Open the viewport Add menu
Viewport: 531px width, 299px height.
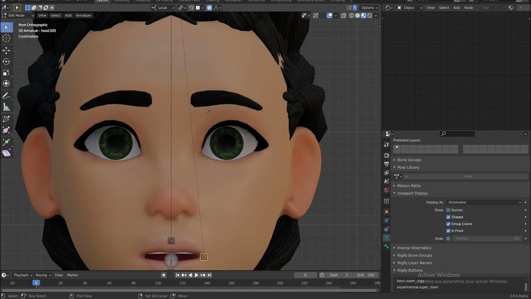(x=68, y=15)
